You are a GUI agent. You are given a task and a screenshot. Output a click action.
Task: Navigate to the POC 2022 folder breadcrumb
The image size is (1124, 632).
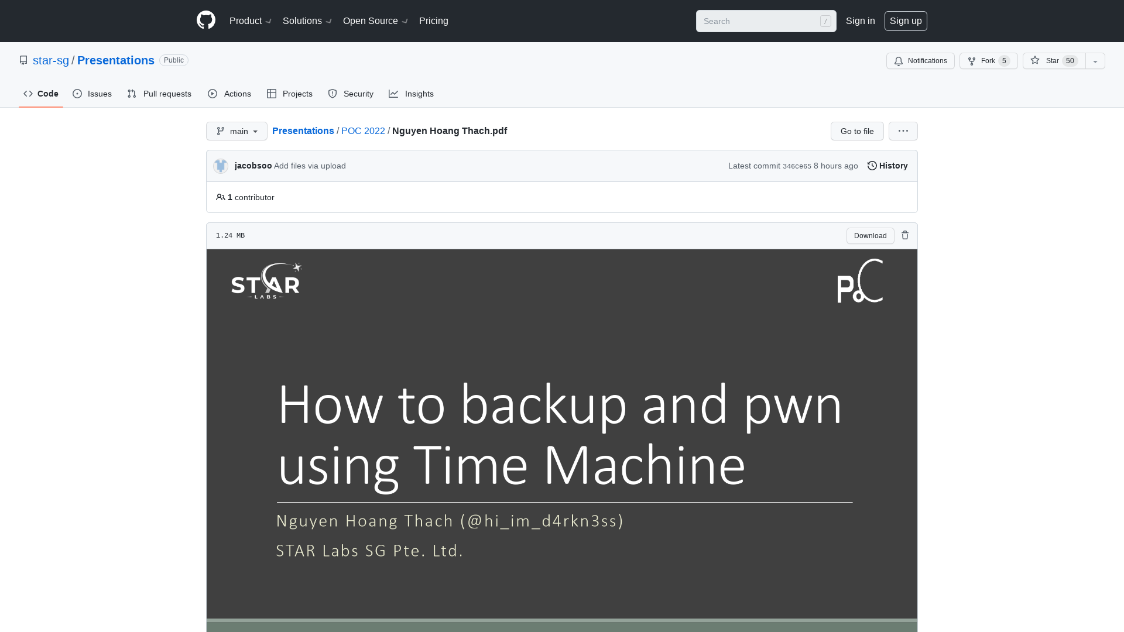(x=363, y=131)
